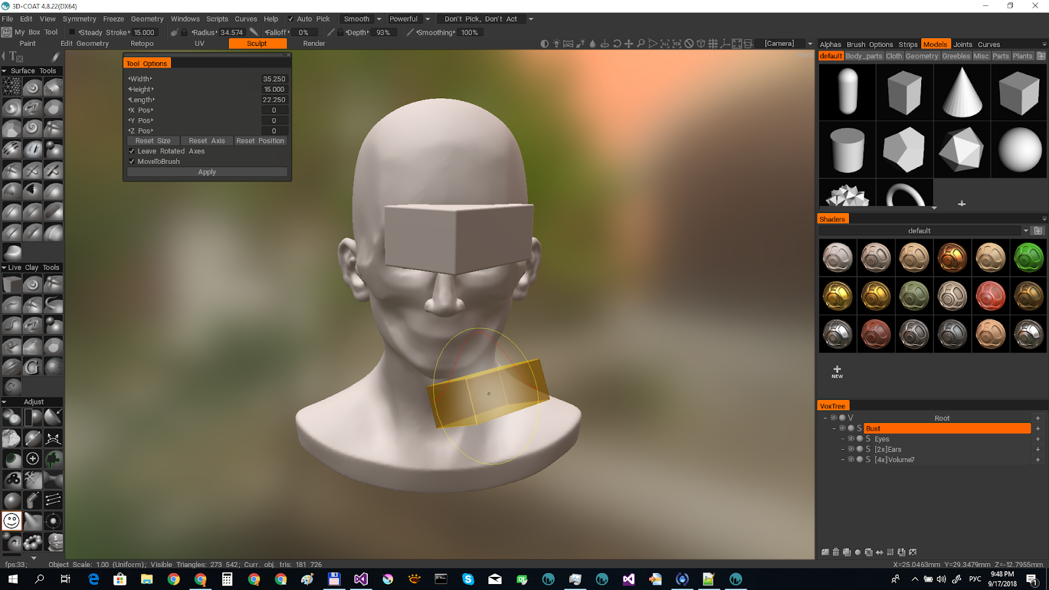Add a sublayer to Bust with plus
1049x590 pixels.
(1038, 428)
